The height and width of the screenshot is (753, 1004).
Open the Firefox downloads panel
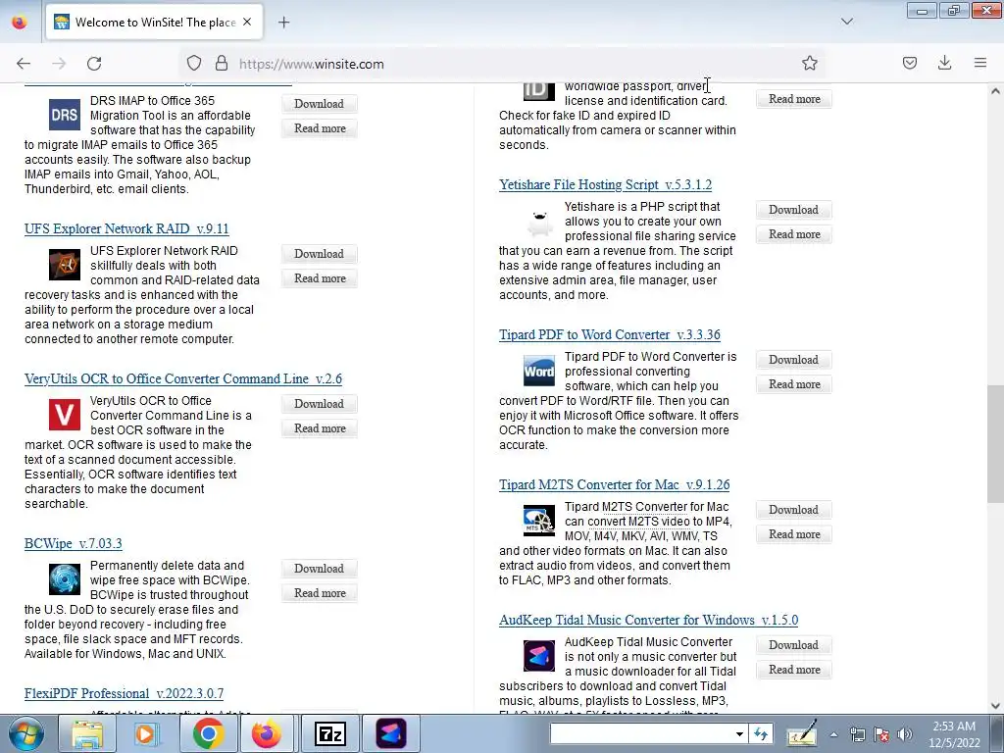(x=944, y=64)
